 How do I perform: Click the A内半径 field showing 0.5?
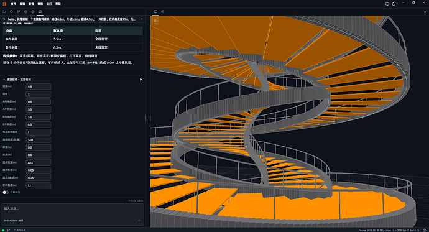click(39, 102)
